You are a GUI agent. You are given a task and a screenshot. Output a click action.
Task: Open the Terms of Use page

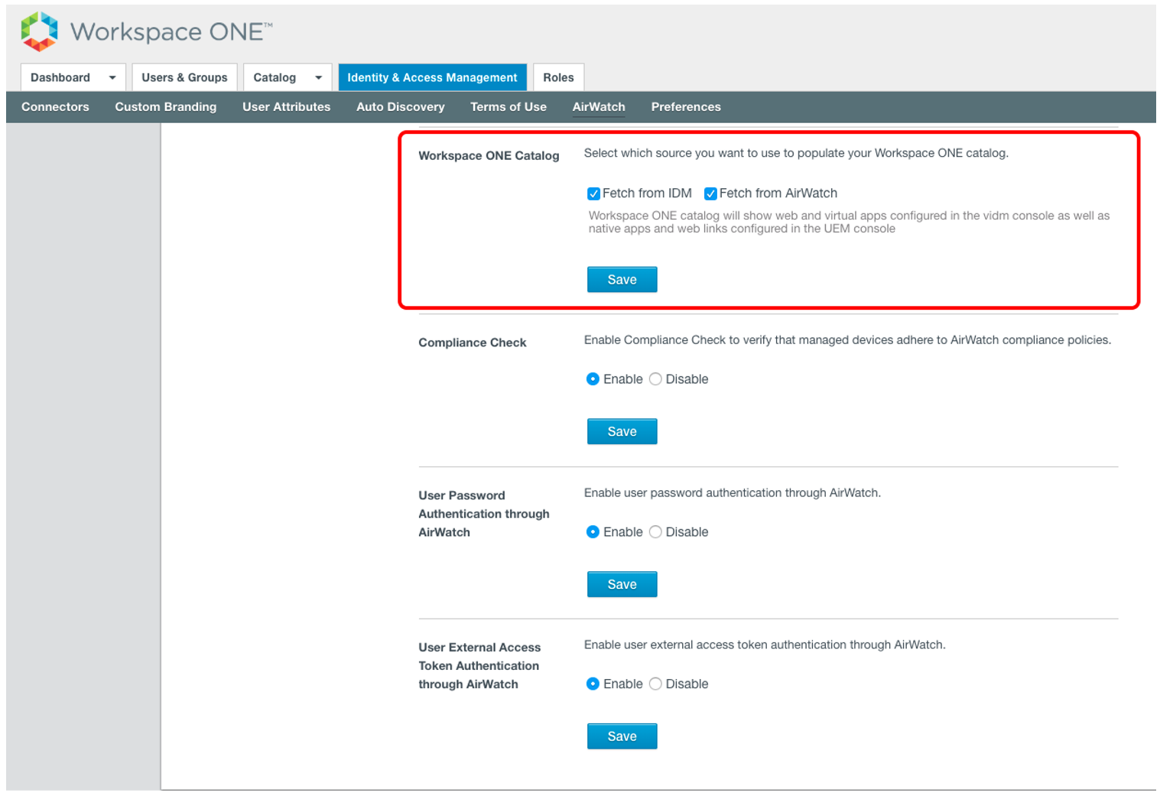pyautogui.click(x=508, y=106)
